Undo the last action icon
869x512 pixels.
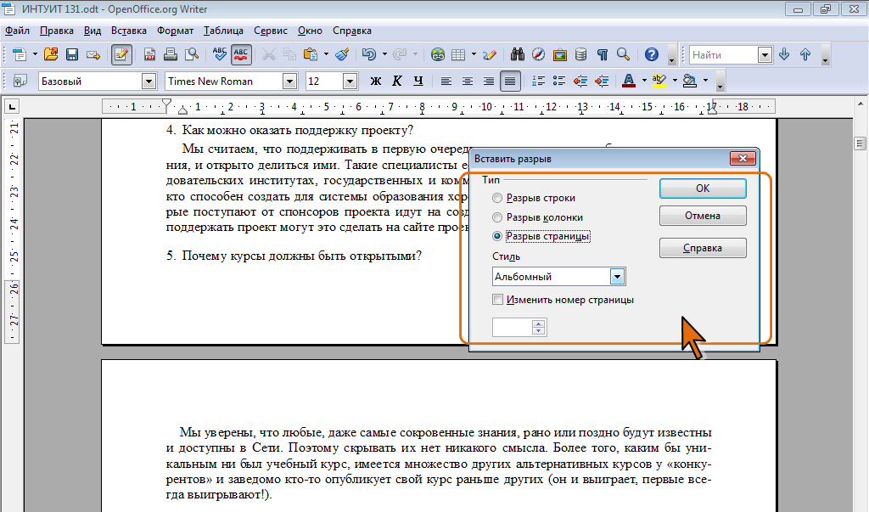368,54
